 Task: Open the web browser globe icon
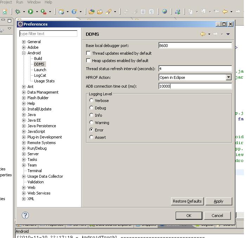(164, 12)
